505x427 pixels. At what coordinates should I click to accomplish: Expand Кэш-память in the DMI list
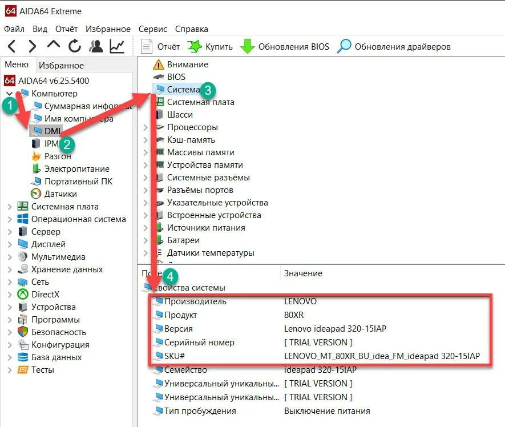[146, 140]
